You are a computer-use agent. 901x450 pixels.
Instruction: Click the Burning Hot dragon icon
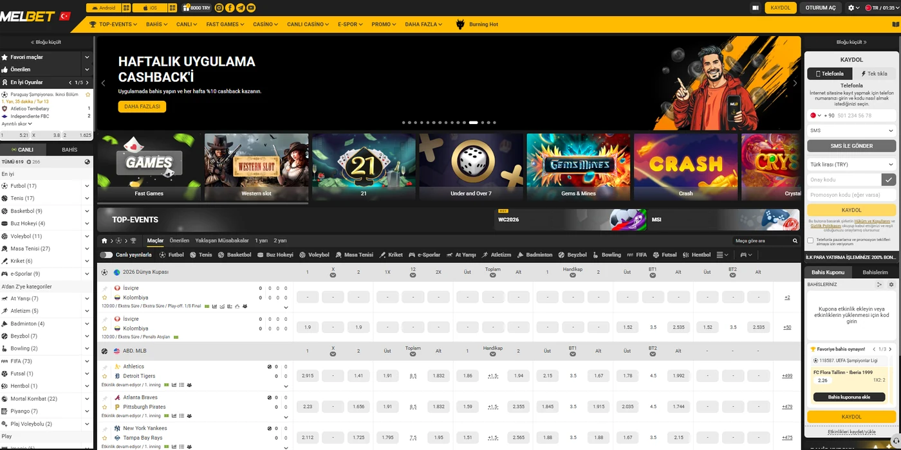(x=460, y=24)
